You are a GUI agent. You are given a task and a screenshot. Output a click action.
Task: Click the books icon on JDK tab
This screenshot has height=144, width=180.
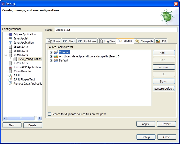pyautogui.click(x=158, y=41)
